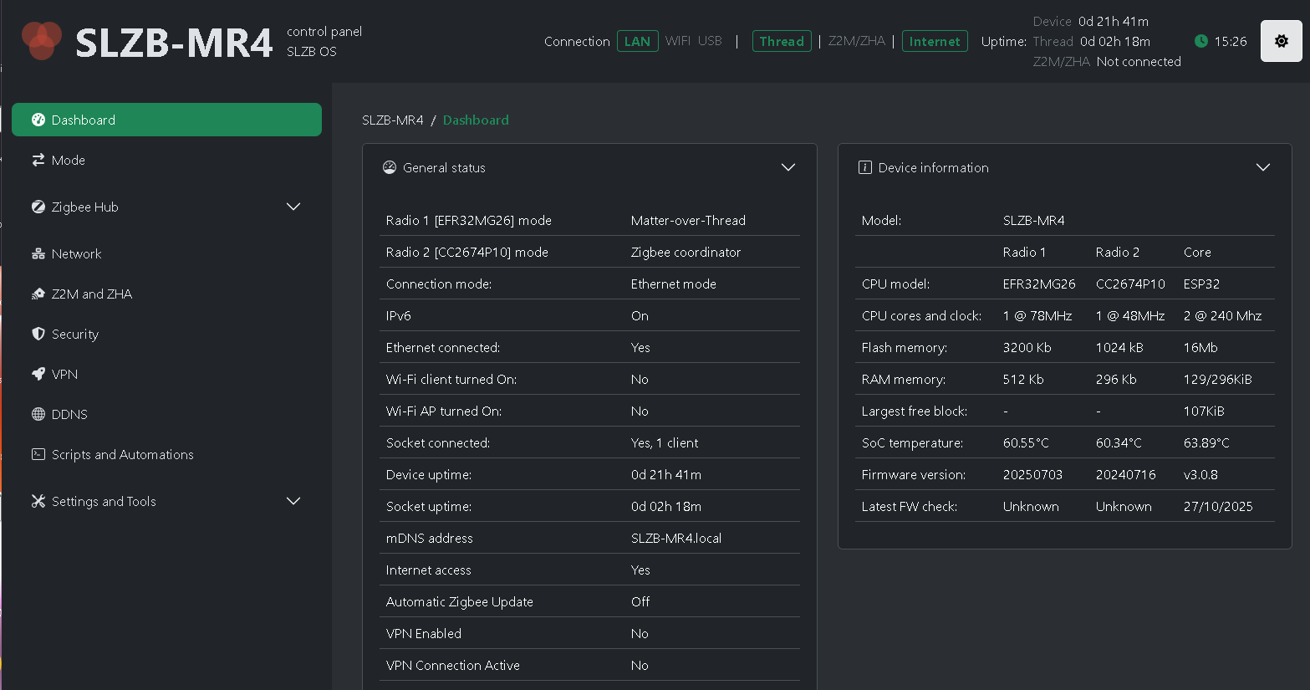The image size is (1310, 690).
Task: Click the Security shield icon
Action: point(38,334)
